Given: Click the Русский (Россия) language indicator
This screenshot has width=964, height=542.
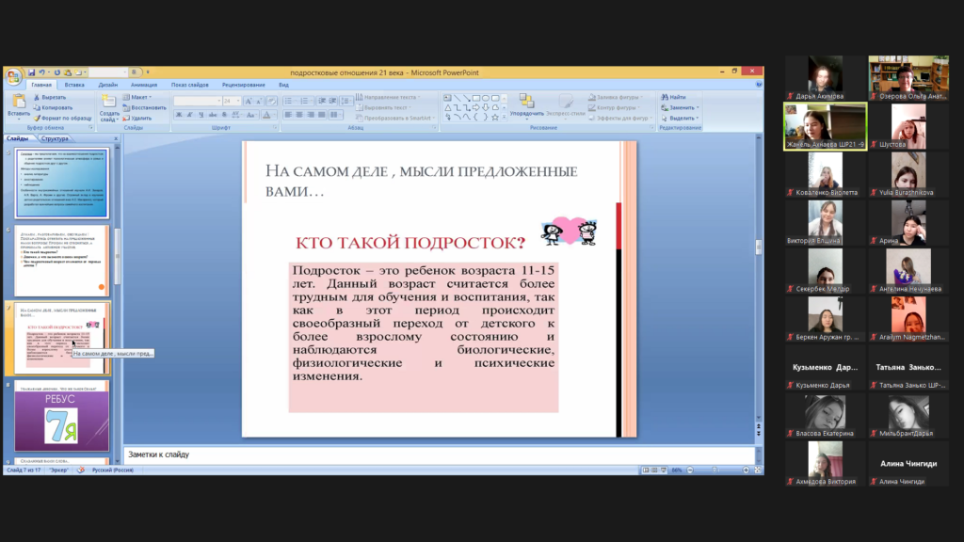Looking at the screenshot, I should pyautogui.click(x=113, y=470).
